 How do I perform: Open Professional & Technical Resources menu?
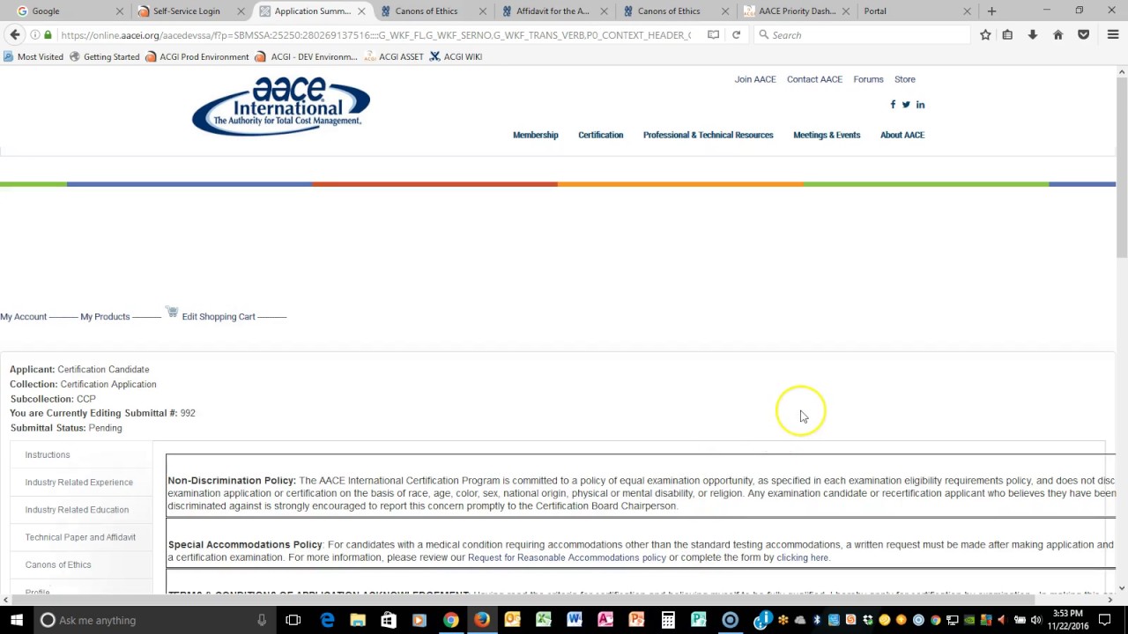click(708, 135)
